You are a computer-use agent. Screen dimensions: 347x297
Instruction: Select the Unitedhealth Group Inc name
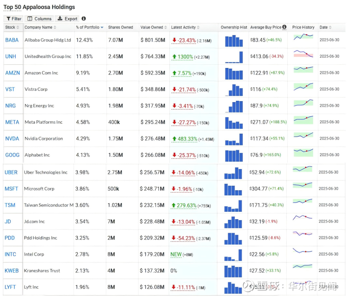[48, 56]
